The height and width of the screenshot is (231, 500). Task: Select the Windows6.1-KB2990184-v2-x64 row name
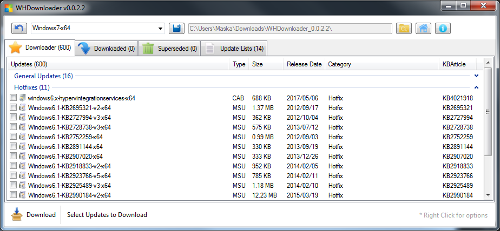pyautogui.click(x=69, y=195)
